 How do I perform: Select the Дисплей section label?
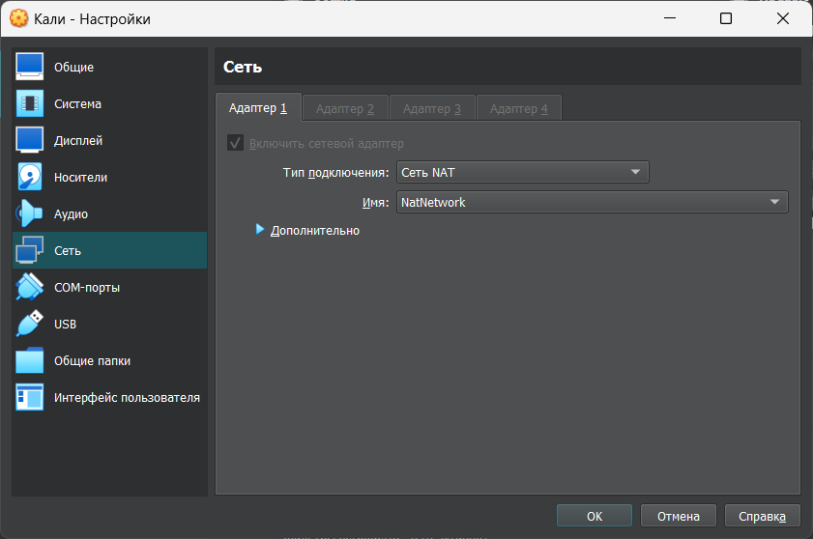tap(78, 141)
